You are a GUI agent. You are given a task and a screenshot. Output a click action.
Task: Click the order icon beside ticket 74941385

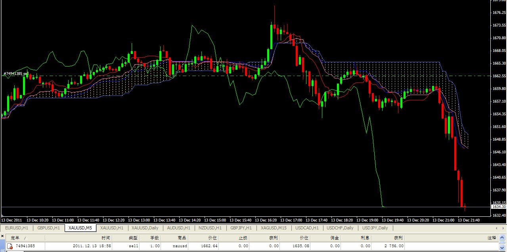tap(10, 246)
